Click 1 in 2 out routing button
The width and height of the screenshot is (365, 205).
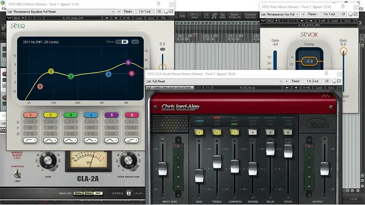click(312, 81)
